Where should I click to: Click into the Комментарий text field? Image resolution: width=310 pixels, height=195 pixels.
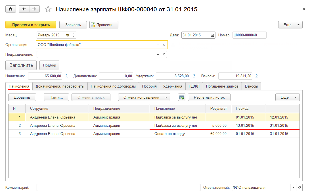pos(118,188)
